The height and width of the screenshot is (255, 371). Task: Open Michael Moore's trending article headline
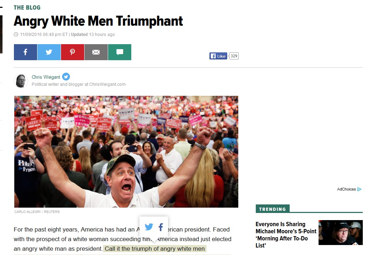pos(286,235)
